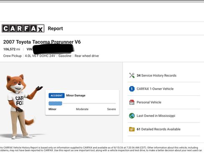Viewport: 204px width, 153px height.
Task: Open 34 Service History Records
Action: coord(164,75)
